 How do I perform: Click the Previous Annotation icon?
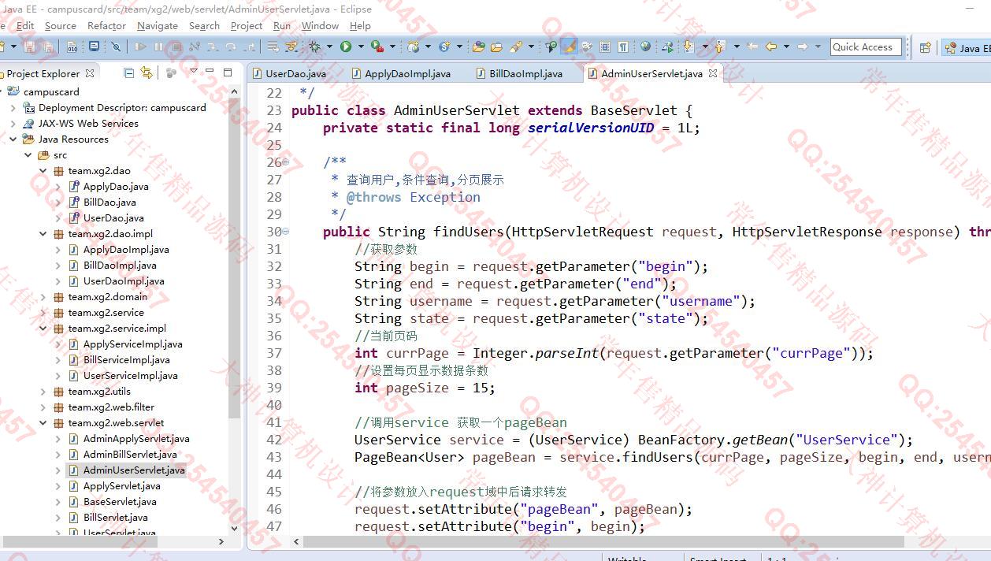point(718,46)
